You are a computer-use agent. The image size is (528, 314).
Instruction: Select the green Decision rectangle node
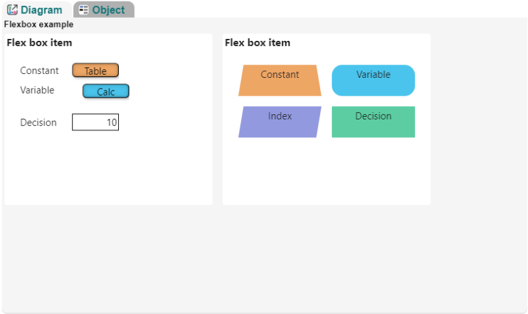pos(374,122)
